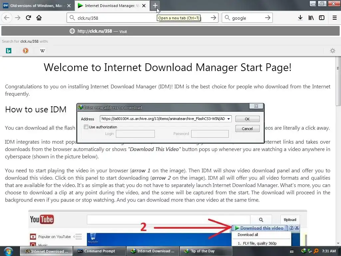Open second Internet Download taskbar button

tap(153, 251)
